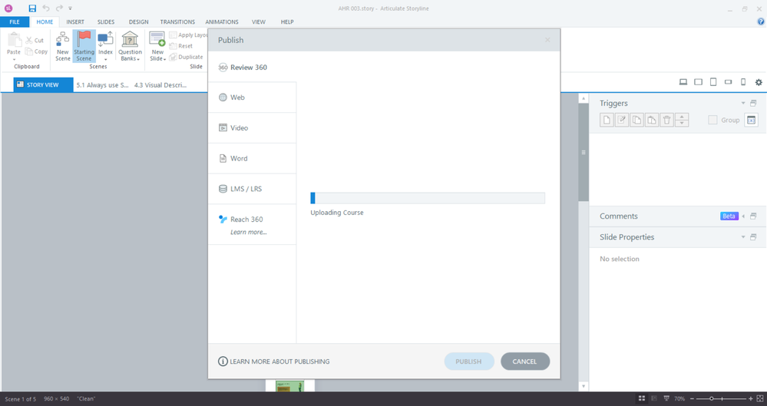Redo the action in quick access toolbar
The image size is (767, 406).
(59, 8)
